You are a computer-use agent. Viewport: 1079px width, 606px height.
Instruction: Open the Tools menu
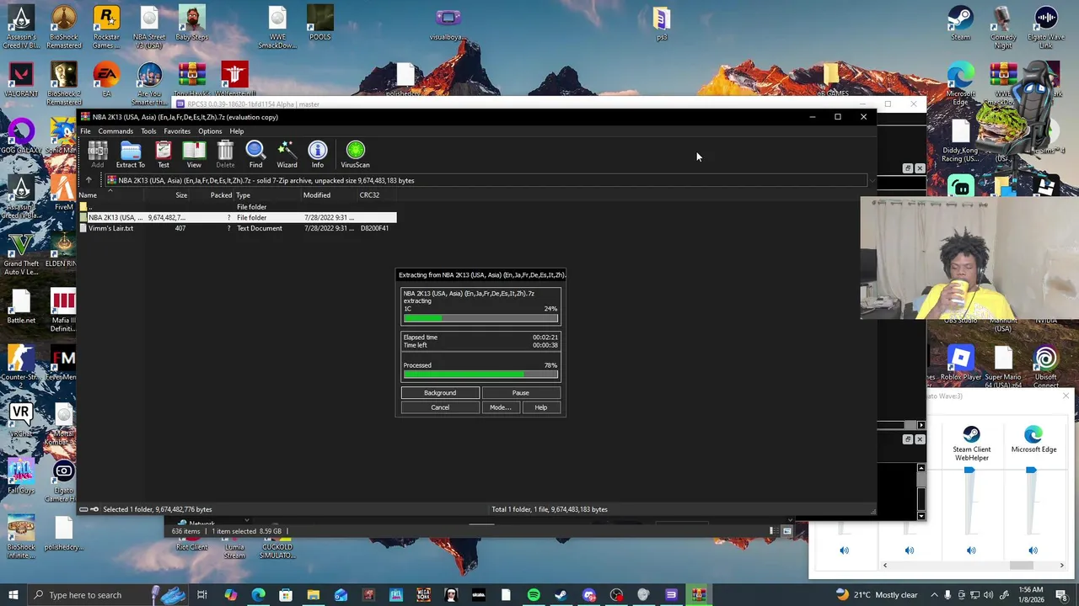coord(148,131)
